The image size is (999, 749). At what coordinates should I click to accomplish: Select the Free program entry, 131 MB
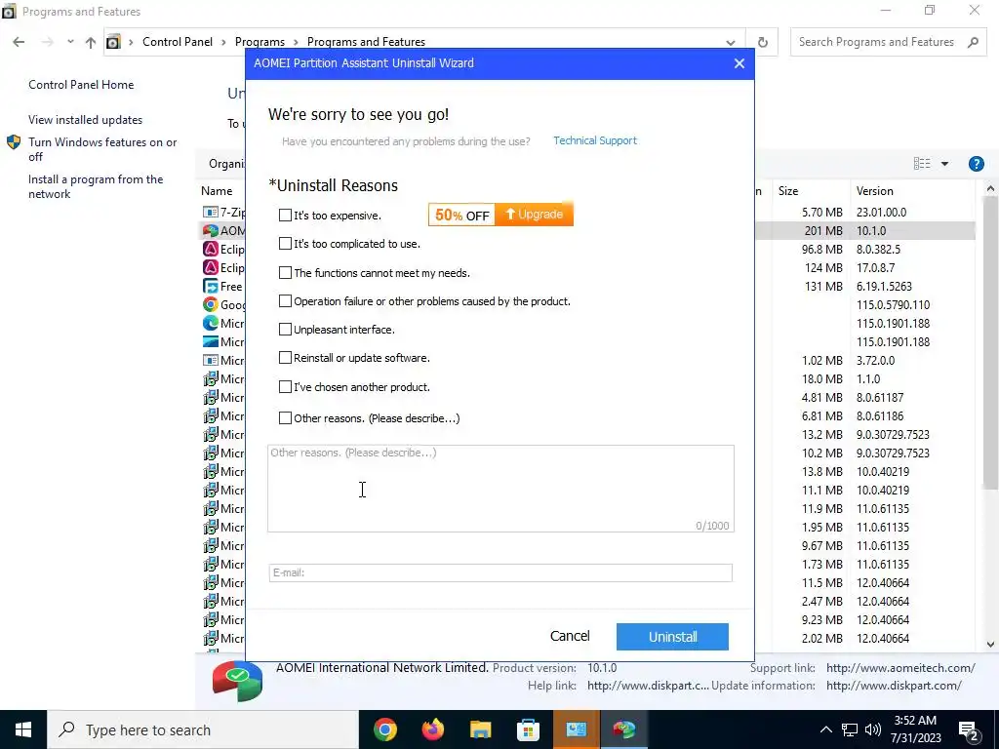223,286
